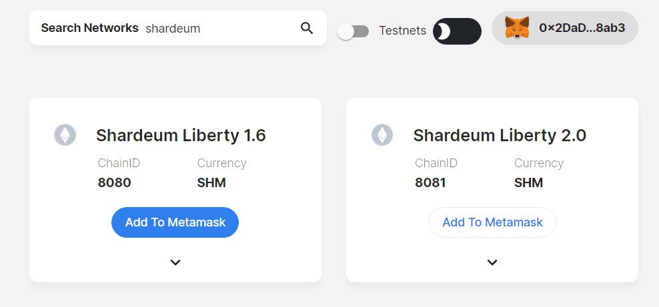The width and height of the screenshot is (659, 307).
Task: Click SHM currency on Liberty 1.6 card
Action: pos(211,183)
